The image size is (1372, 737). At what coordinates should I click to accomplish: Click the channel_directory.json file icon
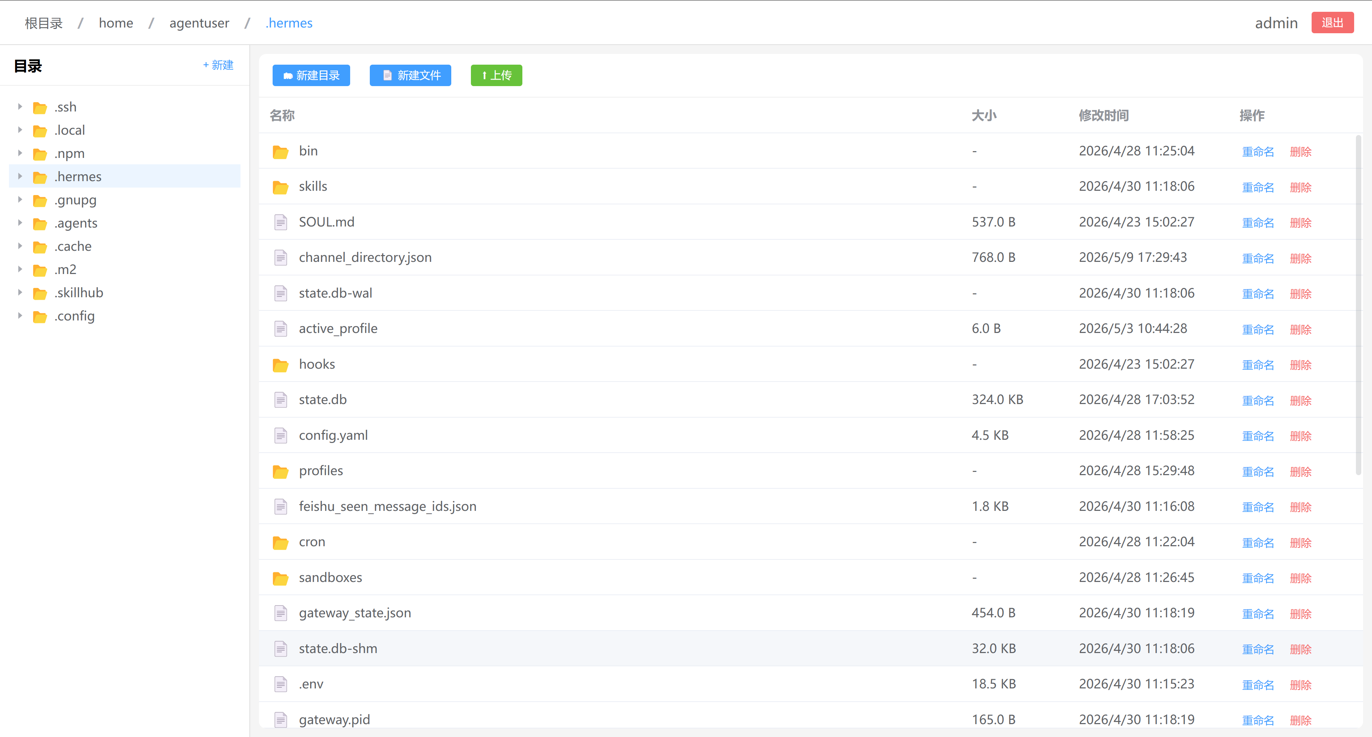coord(281,258)
